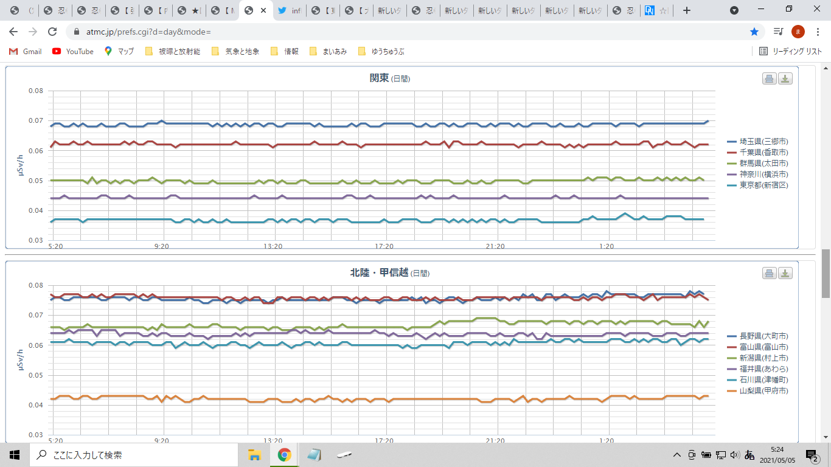The image size is (831, 467).
Task: Click the Meet Now tray icon
Action: point(692,455)
